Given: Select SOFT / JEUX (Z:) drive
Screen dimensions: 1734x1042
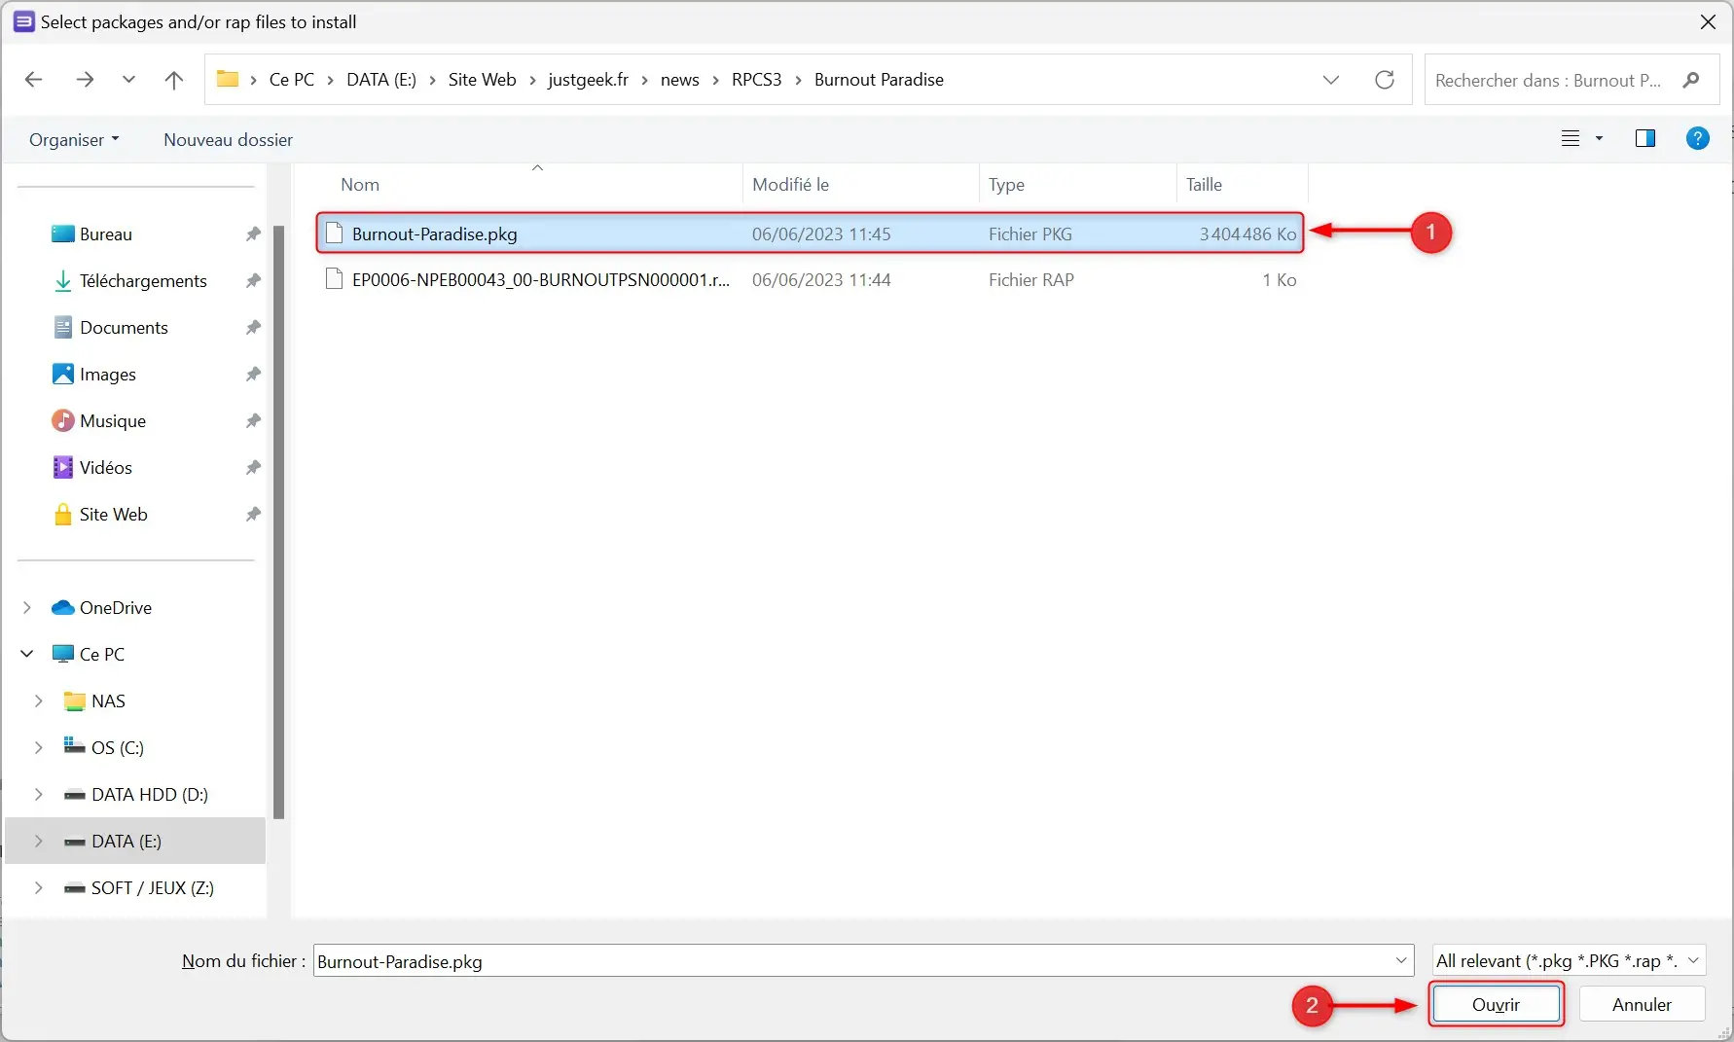Looking at the screenshot, I should point(153,887).
